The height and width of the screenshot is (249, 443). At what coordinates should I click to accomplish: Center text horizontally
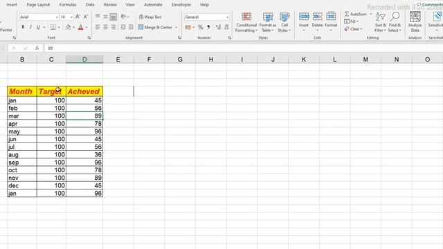(x=105, y=27)
